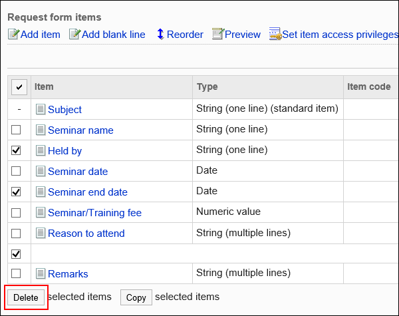Click 'String (one line) (standard item)' cell
This screenshot has width=399, height=316.
pos(267,108)
